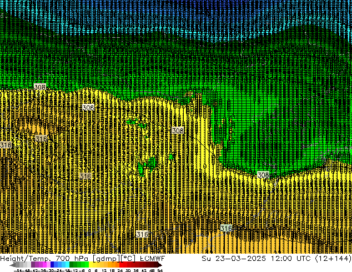352x272 pixels.
Task: Select the dark purple swatch in the legend
Action: (x=33, y=264)
